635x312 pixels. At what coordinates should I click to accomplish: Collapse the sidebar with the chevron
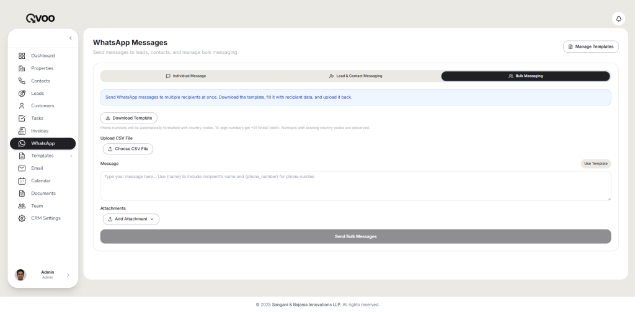point(70,38)
